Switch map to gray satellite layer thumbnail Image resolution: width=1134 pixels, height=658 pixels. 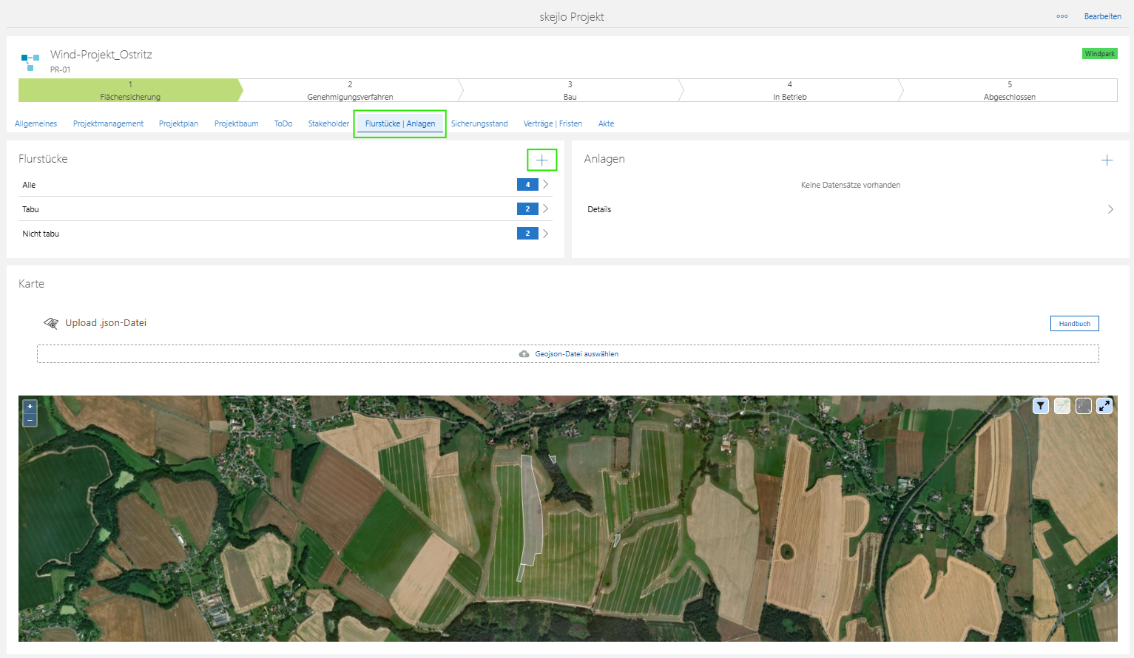tap(1083, 405)
